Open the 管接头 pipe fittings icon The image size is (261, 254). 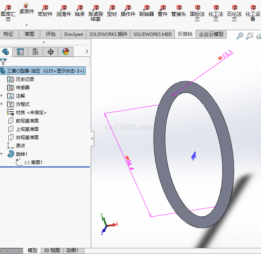(179, 11)
